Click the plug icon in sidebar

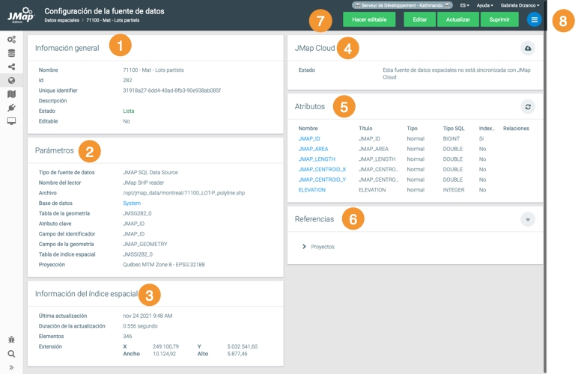[11, 108]
